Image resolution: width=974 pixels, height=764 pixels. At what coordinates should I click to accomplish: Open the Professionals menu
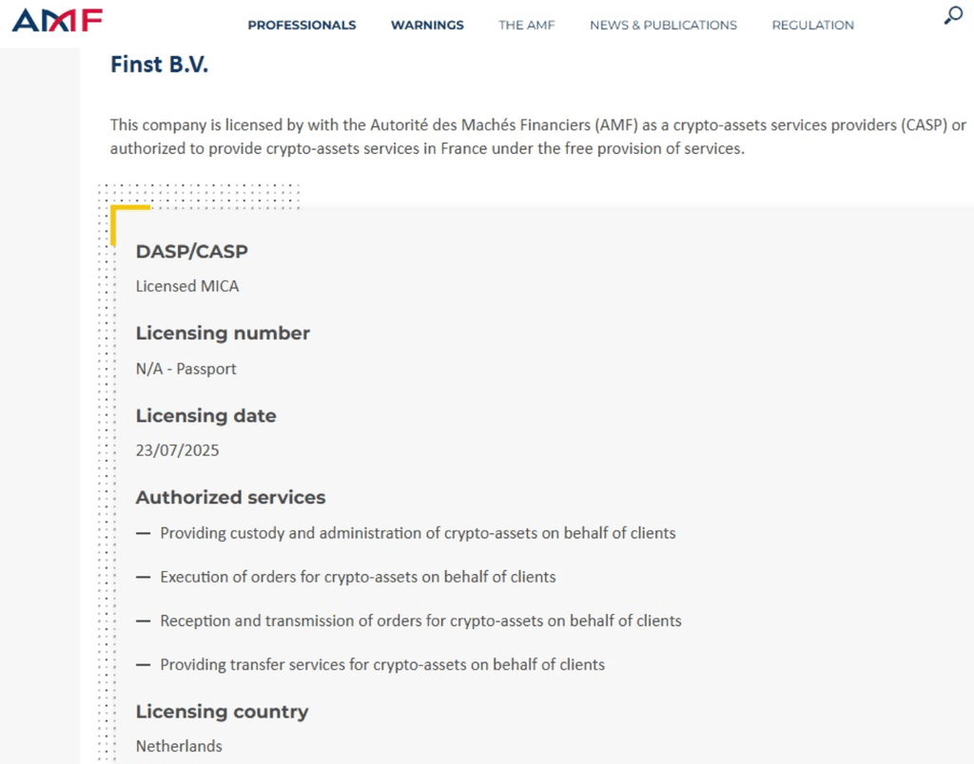tap(302, 26)
